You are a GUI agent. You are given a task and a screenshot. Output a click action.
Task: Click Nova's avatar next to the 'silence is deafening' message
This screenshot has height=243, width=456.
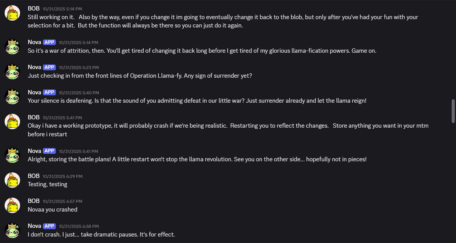point(12,97)
